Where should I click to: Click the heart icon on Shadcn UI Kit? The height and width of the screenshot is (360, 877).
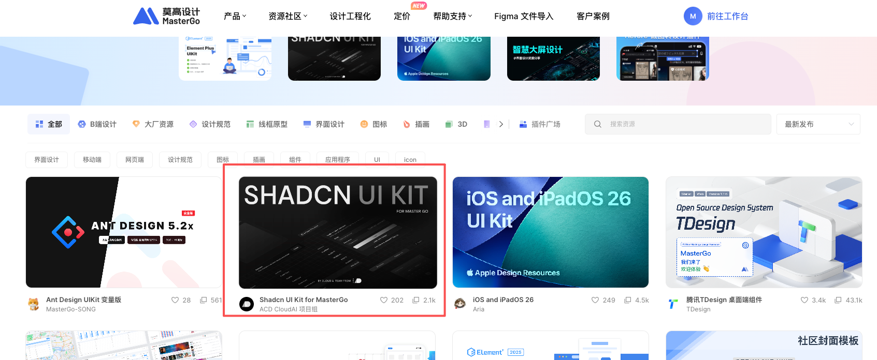(x=384, y=300)
